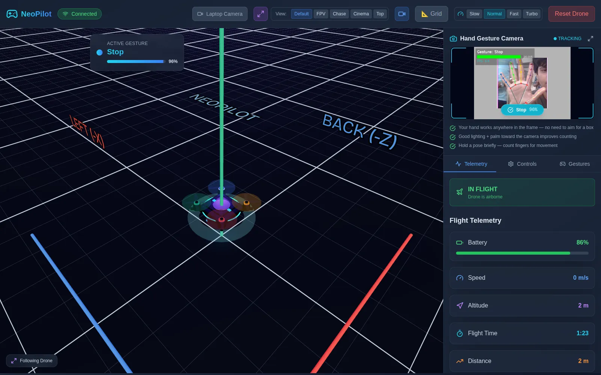
Task: Set drone speed to Fast
Action: [x=514, y=14]
